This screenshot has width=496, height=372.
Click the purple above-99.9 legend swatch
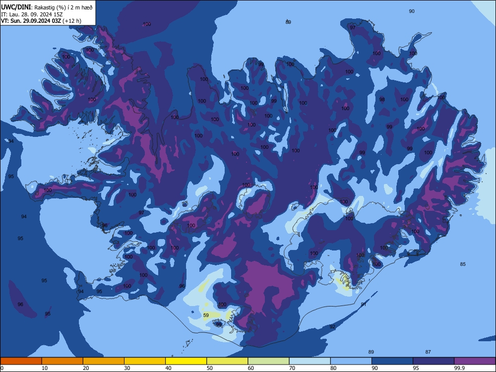[475, 361]
